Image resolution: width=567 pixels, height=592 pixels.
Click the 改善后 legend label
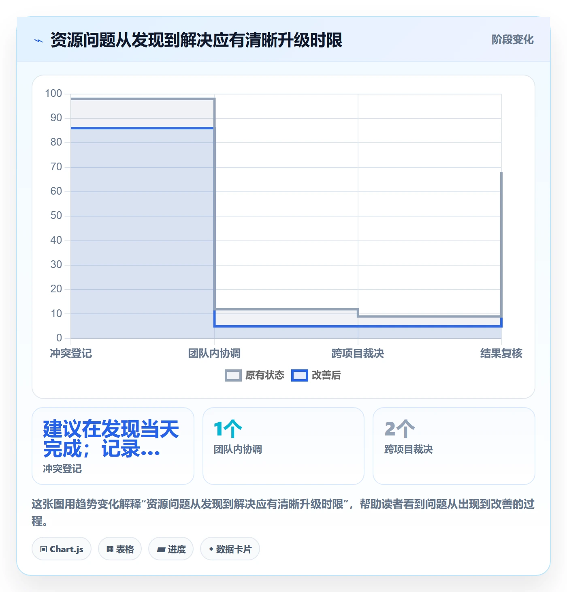click(326, 375)
